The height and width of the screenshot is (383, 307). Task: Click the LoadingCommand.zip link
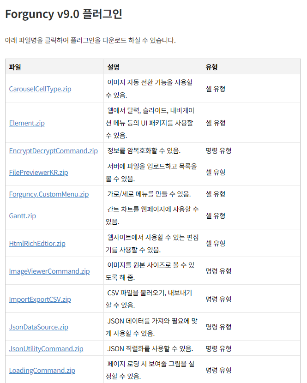coord(42,370)
